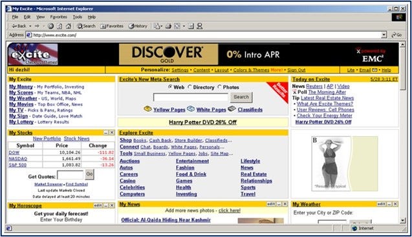Click the Classifieds newspaper icon
The height and width of the screenshot is (237, 412).
coord(232,108)
